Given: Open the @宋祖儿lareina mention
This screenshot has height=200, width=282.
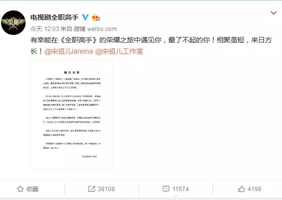Looking at the screenshot, I should [69, 51].
